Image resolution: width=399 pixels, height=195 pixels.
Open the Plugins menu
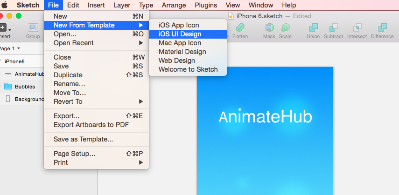pyautogui.click(x=206, y=5)
